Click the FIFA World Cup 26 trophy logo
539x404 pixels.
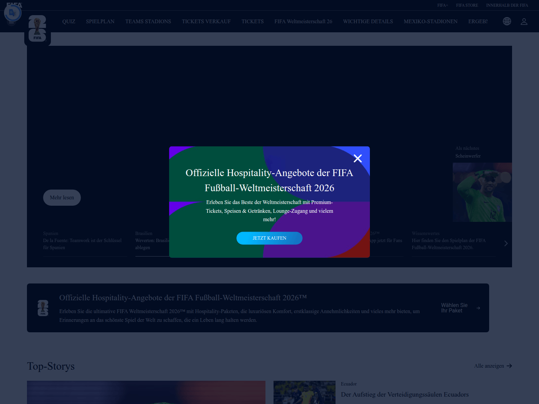click(x=37, y=29)
